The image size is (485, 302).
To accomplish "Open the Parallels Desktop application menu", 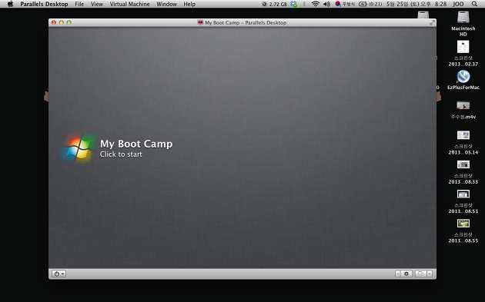I will coord(44,4).
